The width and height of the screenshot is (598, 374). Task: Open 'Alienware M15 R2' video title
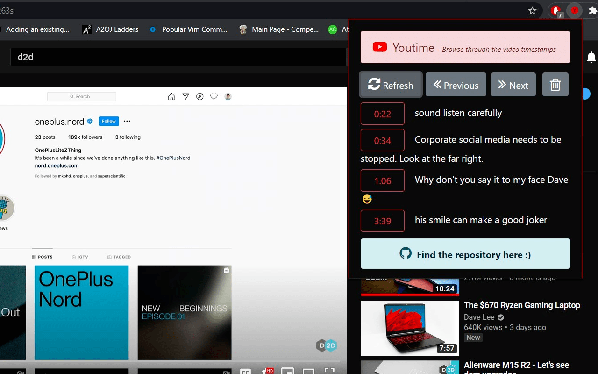tap(516, 365)
